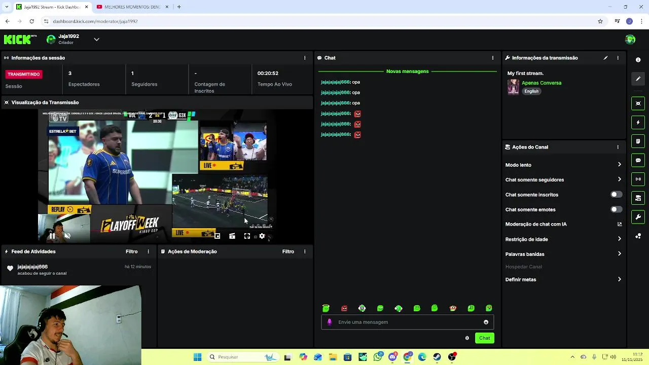
Task: Open the Ações do Canal three-dot menu
Action: pos(618,147)
